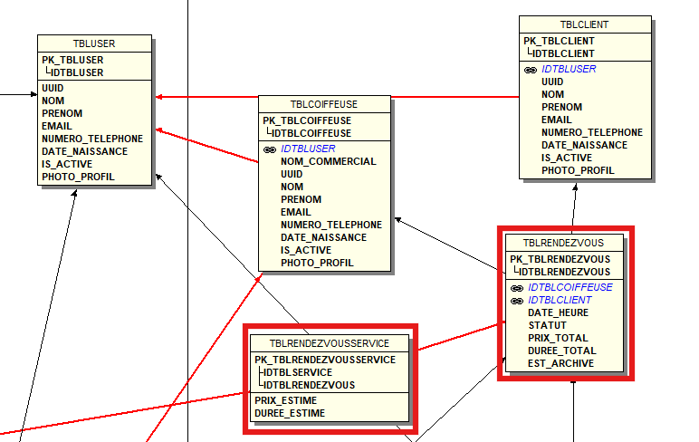The image size is (699, 442).
Task: Click the foreign key icon beside IDTBLUSER in TBLCOIFFEUSE
Action: pos(269,149)
